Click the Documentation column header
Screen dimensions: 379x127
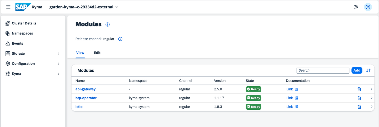point(298,81)
